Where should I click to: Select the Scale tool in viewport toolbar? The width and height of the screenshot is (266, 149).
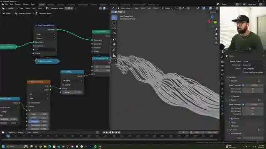click(114, 39)
